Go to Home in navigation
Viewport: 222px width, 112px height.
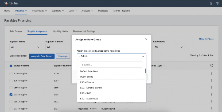point(7,11)
